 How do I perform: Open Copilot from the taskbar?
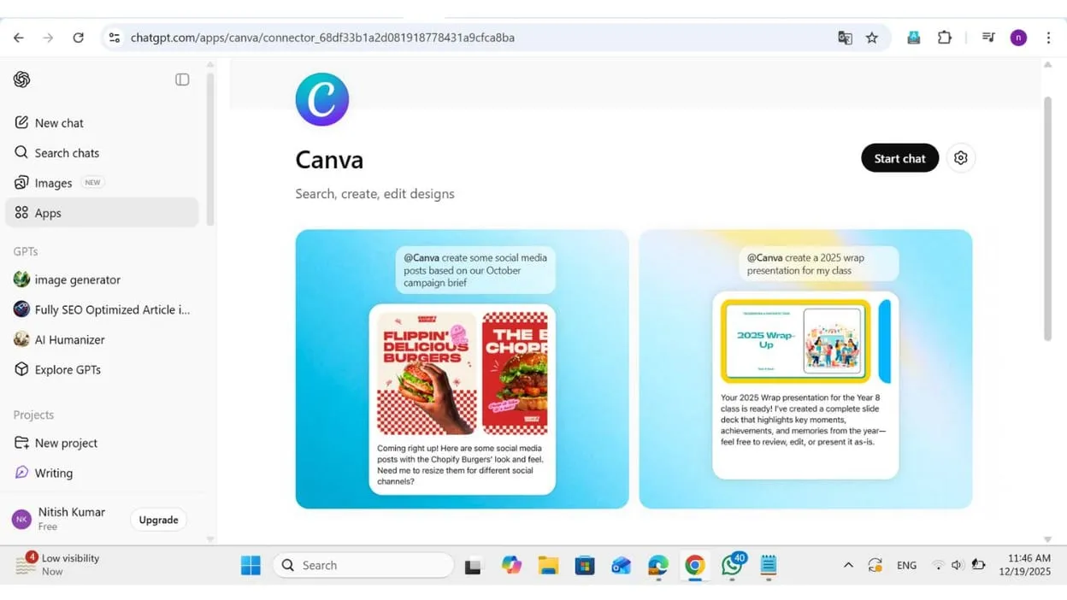[511, 565]
